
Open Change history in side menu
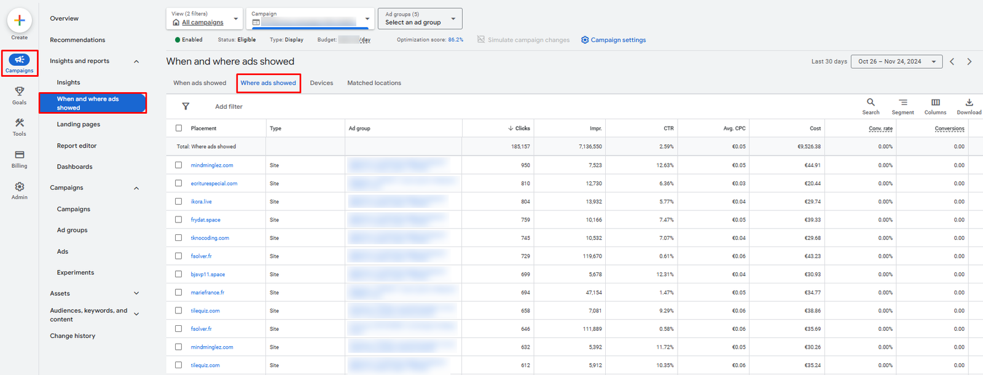[72, 336]
